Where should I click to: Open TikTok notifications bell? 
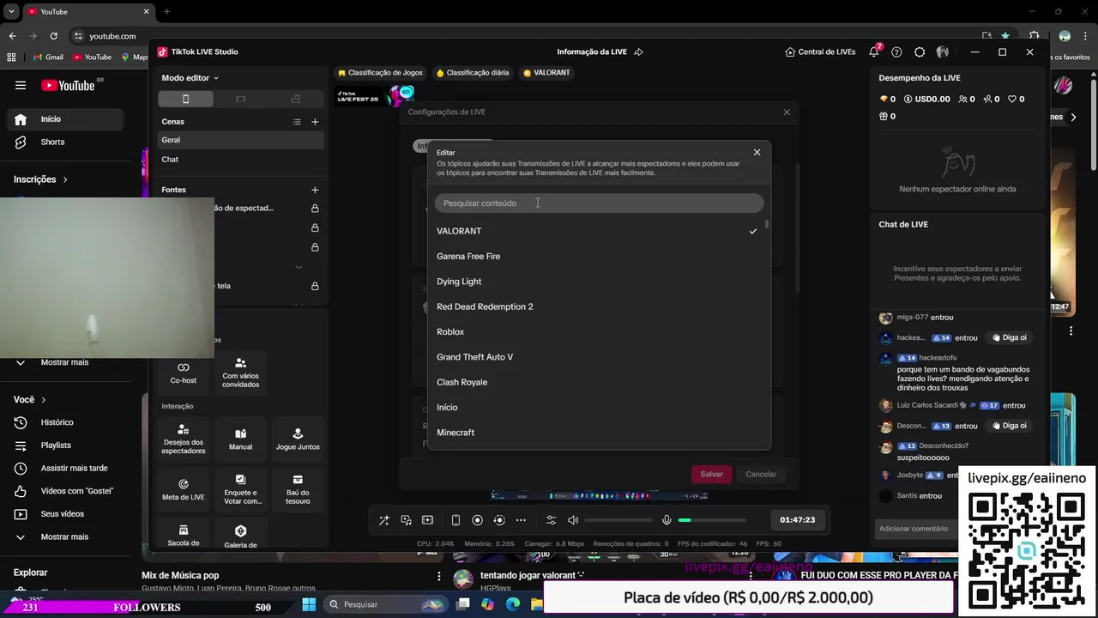coord(874,51)
